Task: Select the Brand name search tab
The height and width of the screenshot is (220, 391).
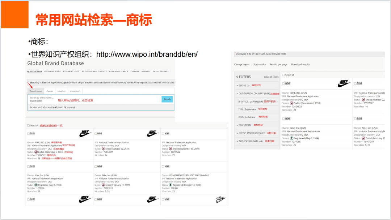Action: click(36, 91)
